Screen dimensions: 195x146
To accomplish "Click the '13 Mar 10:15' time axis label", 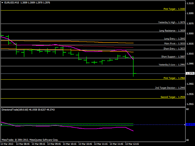I will point(70,144).
